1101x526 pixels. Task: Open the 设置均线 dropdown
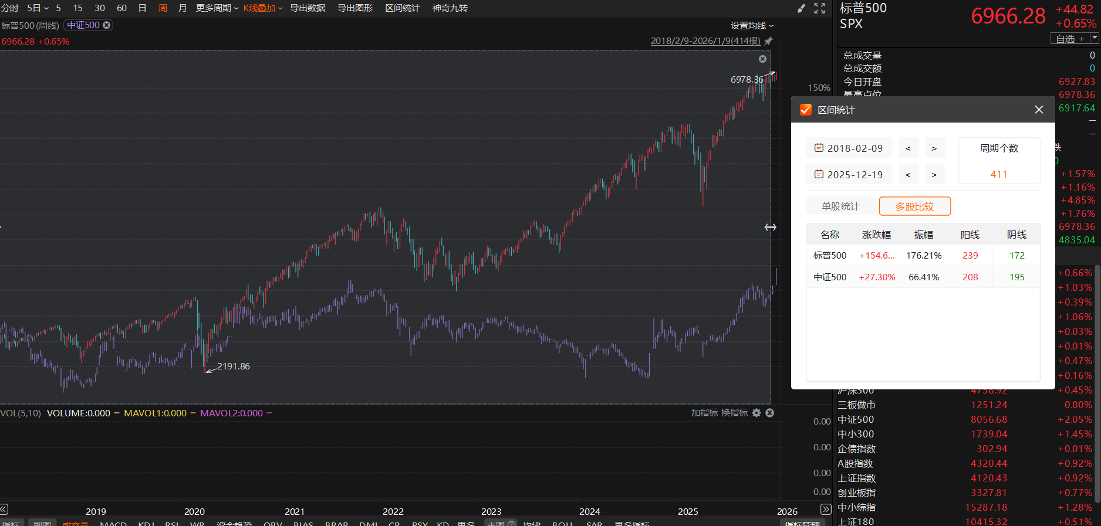tap(752, 26)
